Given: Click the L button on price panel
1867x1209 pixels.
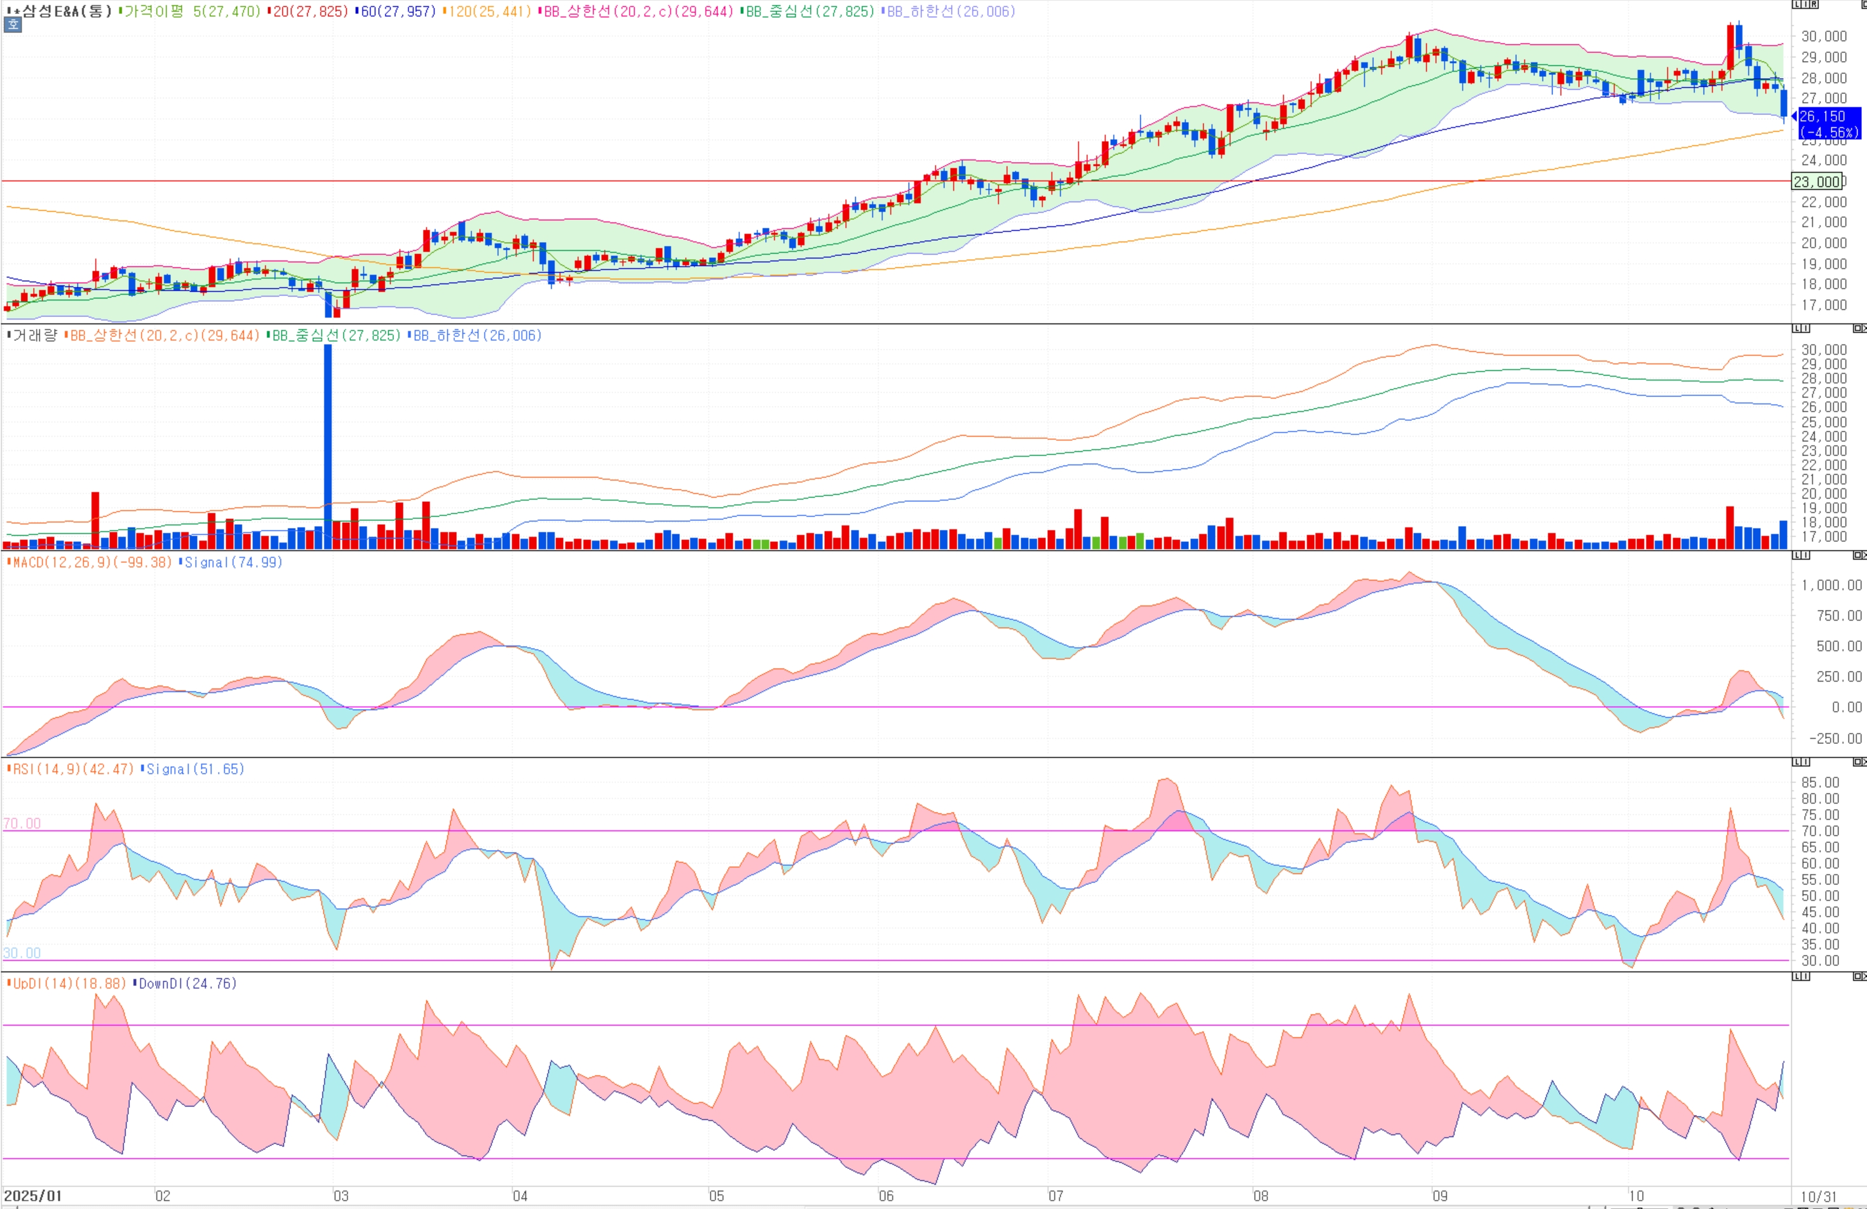Looking at the screenshot, I should 1796,4.
